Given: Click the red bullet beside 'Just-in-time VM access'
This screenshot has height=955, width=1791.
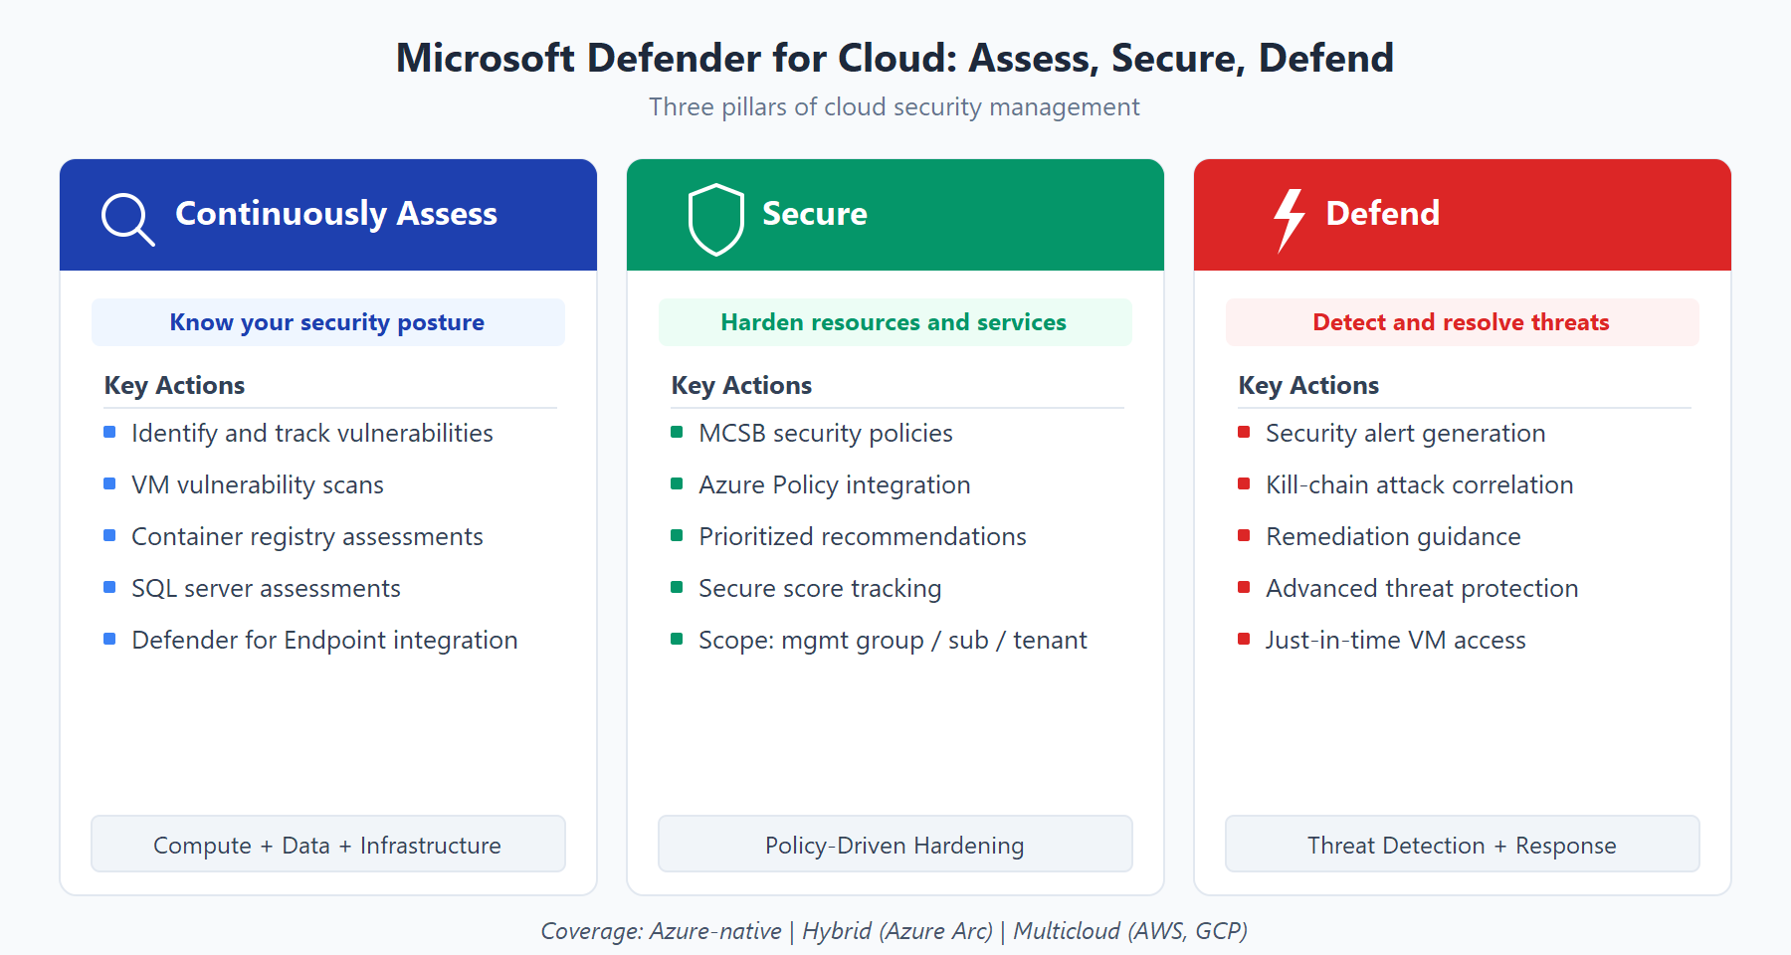Looking at the screenshot, I should [1244, 639].
